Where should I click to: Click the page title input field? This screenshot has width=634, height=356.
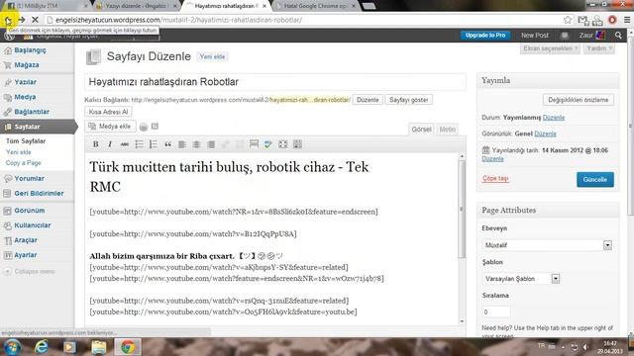[275, 82]
